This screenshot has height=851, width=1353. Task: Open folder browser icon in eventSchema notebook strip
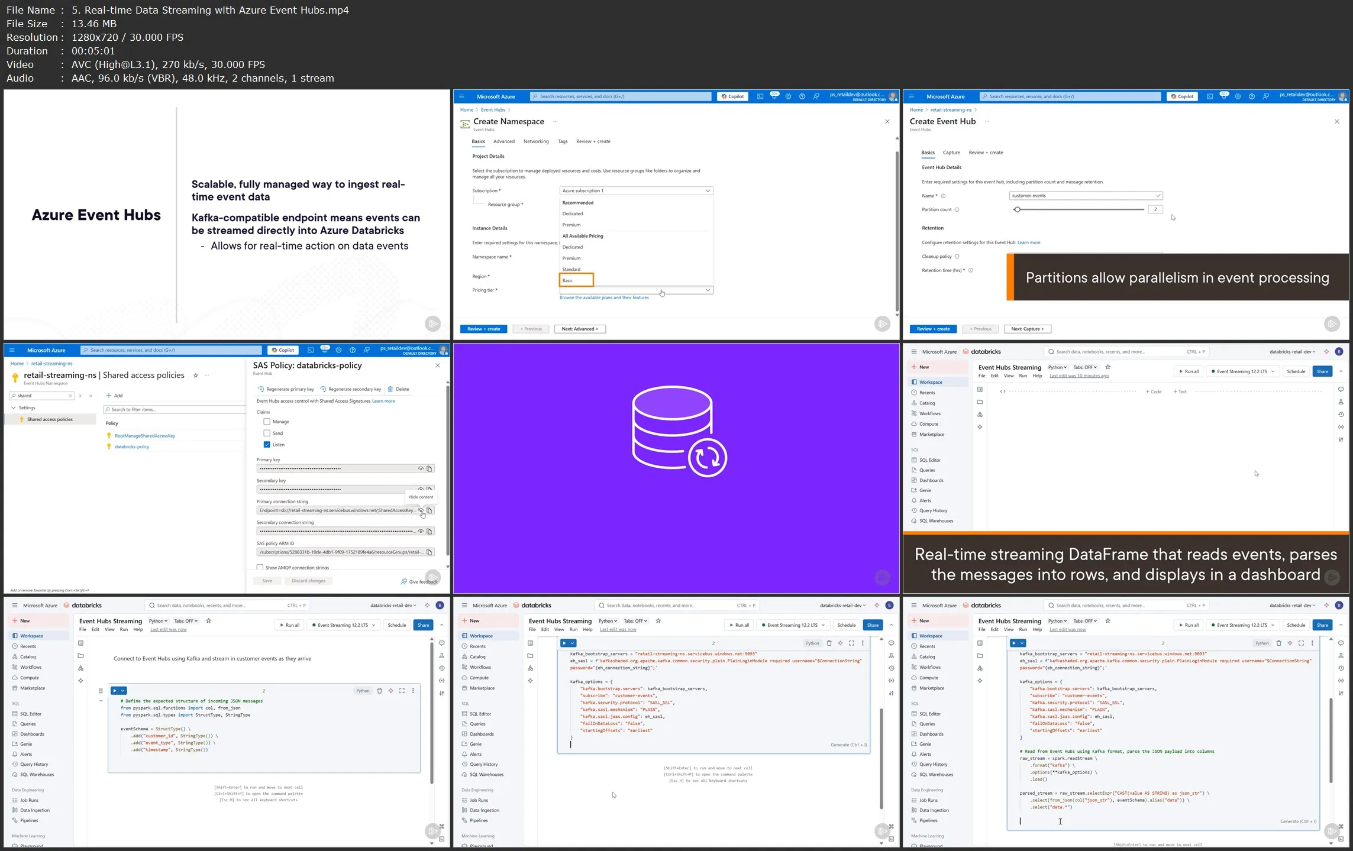click(x=80, y=656)
